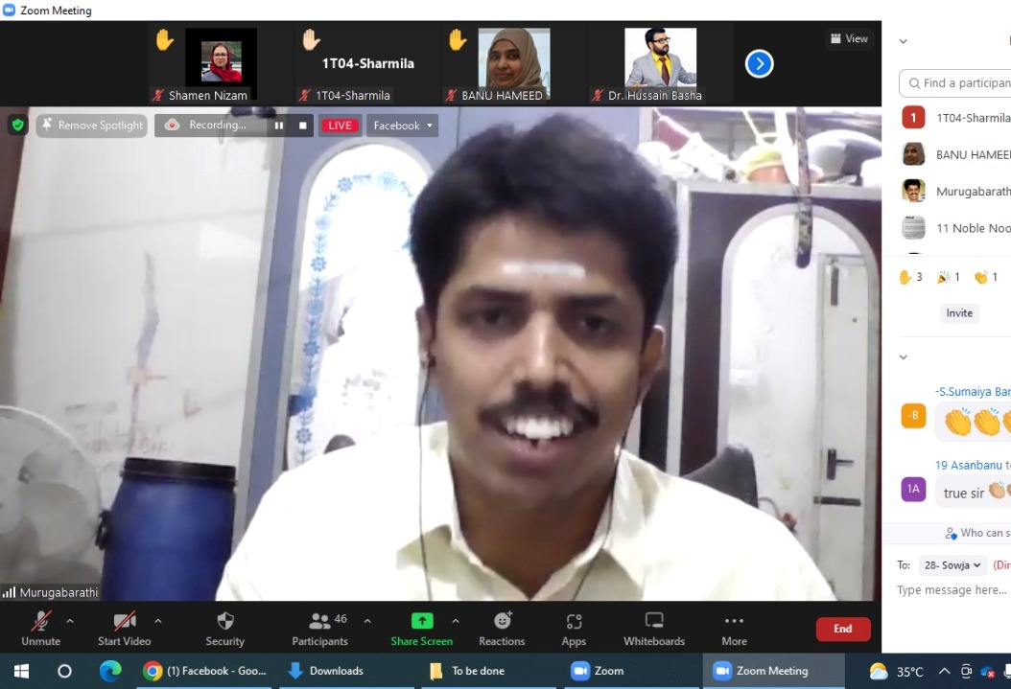Select BANU HAMEED video thumbnail
The width and height of the screenshot is (1011, 689).
[x=514, y=64]
